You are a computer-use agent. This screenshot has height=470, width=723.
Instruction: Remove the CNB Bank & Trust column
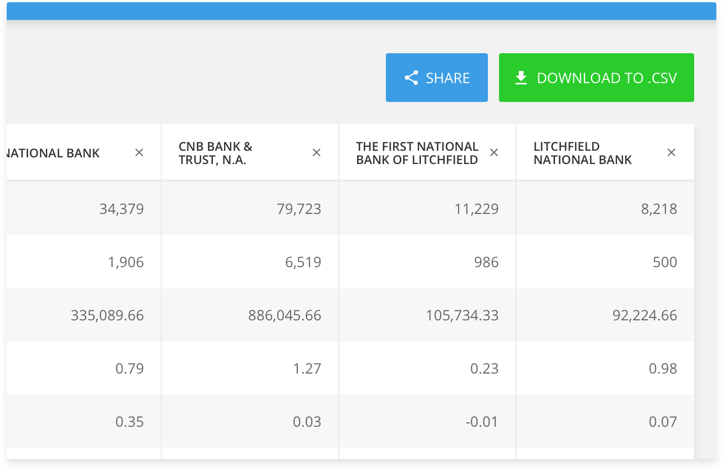point(317,152)
